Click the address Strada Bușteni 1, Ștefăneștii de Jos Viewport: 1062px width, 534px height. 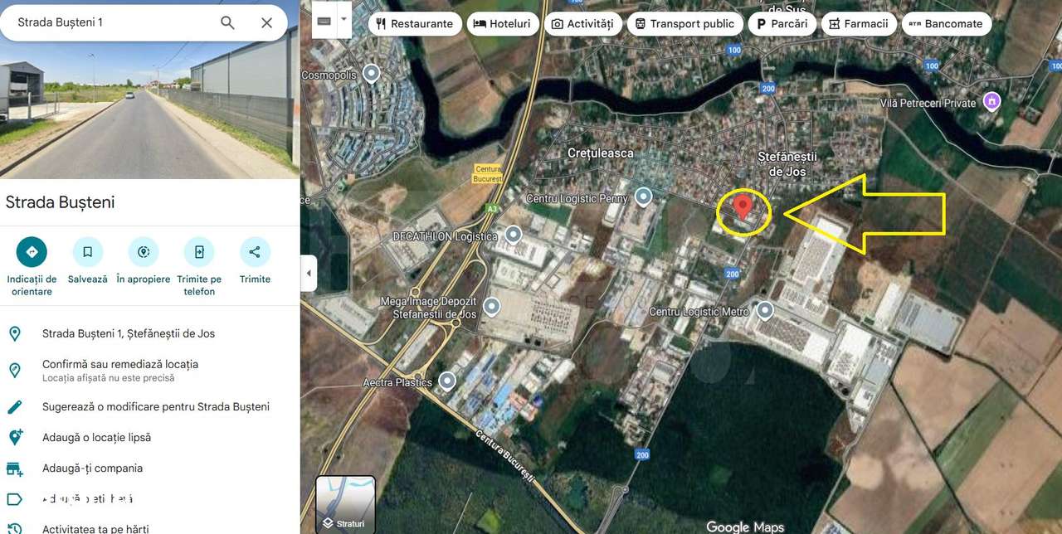click(129, 333)
